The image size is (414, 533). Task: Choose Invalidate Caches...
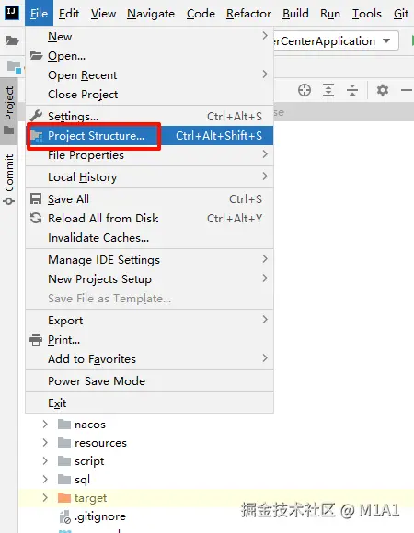point(149,238)
